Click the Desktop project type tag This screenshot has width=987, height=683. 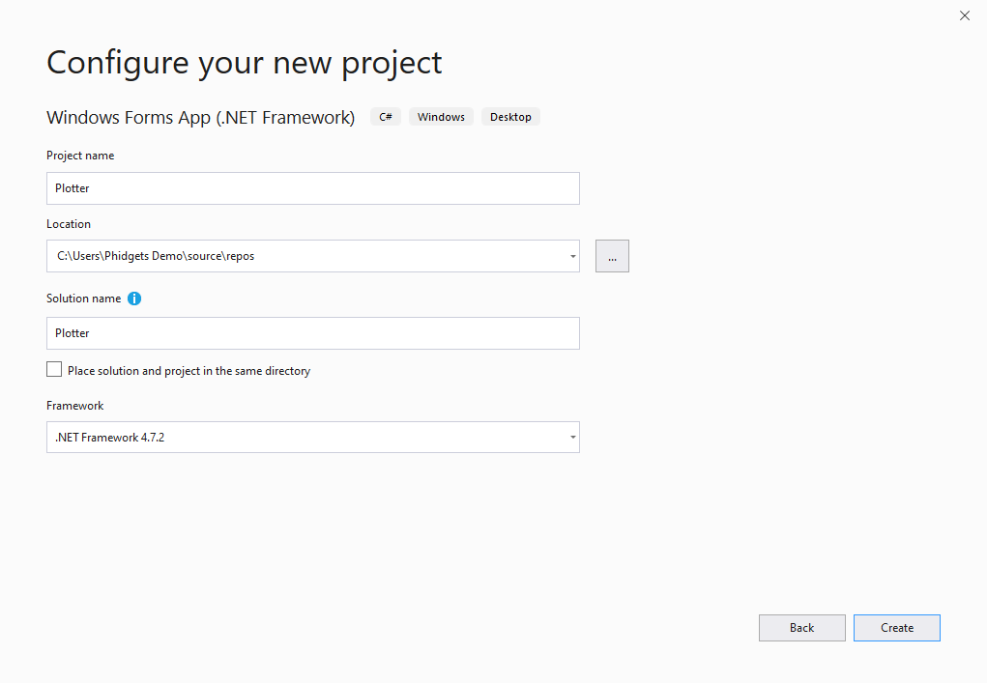tap(510, 117)
